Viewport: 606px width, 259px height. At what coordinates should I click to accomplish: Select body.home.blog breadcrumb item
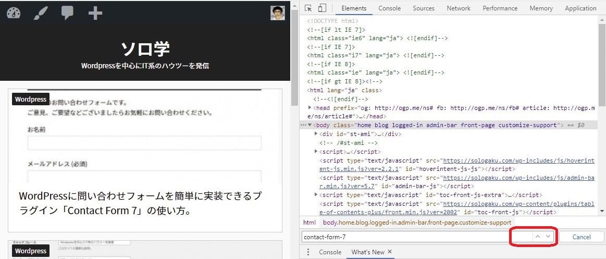tap(417, 223)
